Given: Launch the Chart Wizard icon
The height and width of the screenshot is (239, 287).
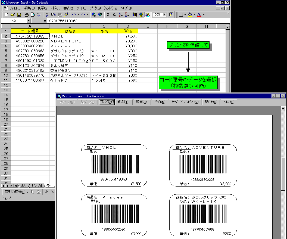Looking at the screenshot, I should [135, 15].
